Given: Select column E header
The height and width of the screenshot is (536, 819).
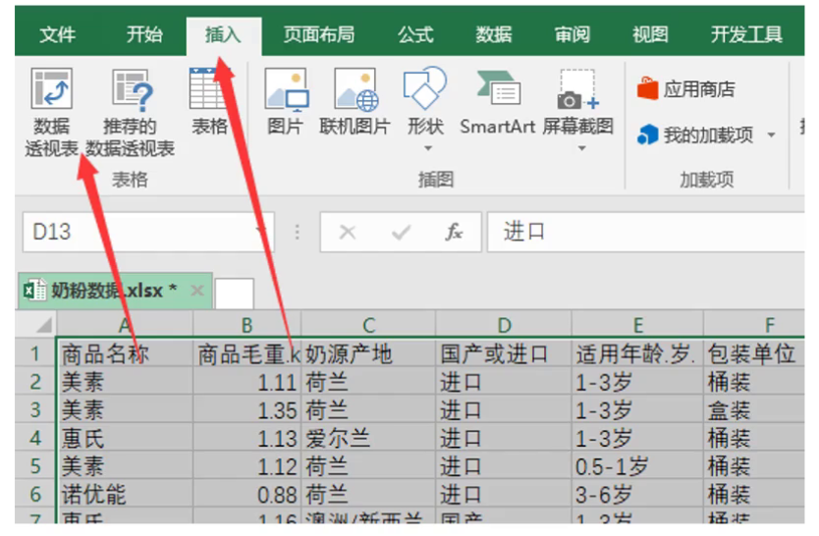Looking at the screenshot, I should pos(637,324).
